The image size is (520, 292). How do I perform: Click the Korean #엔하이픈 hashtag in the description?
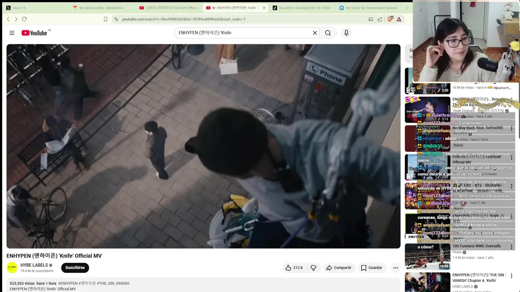pyautogui.click(x=87, y=283)
